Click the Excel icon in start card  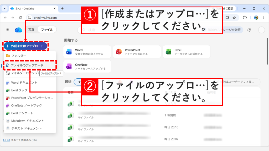(168, 52)
